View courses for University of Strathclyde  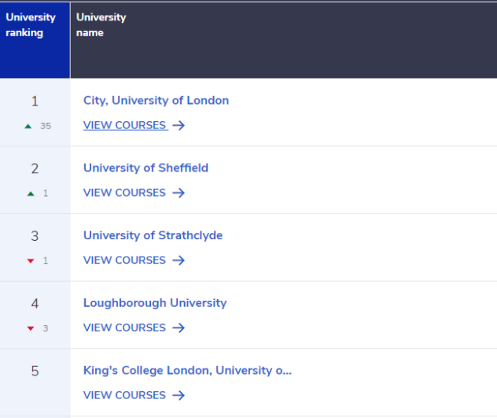tap(124, 261)
